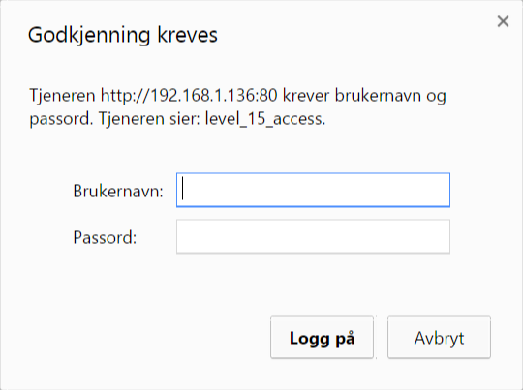This screenshot has width=523, height=390.
Task: Select the Passord input field
Action: (313, 236)
